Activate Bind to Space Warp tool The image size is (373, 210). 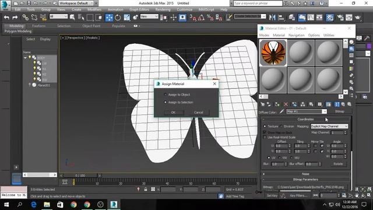pos(43,17)
